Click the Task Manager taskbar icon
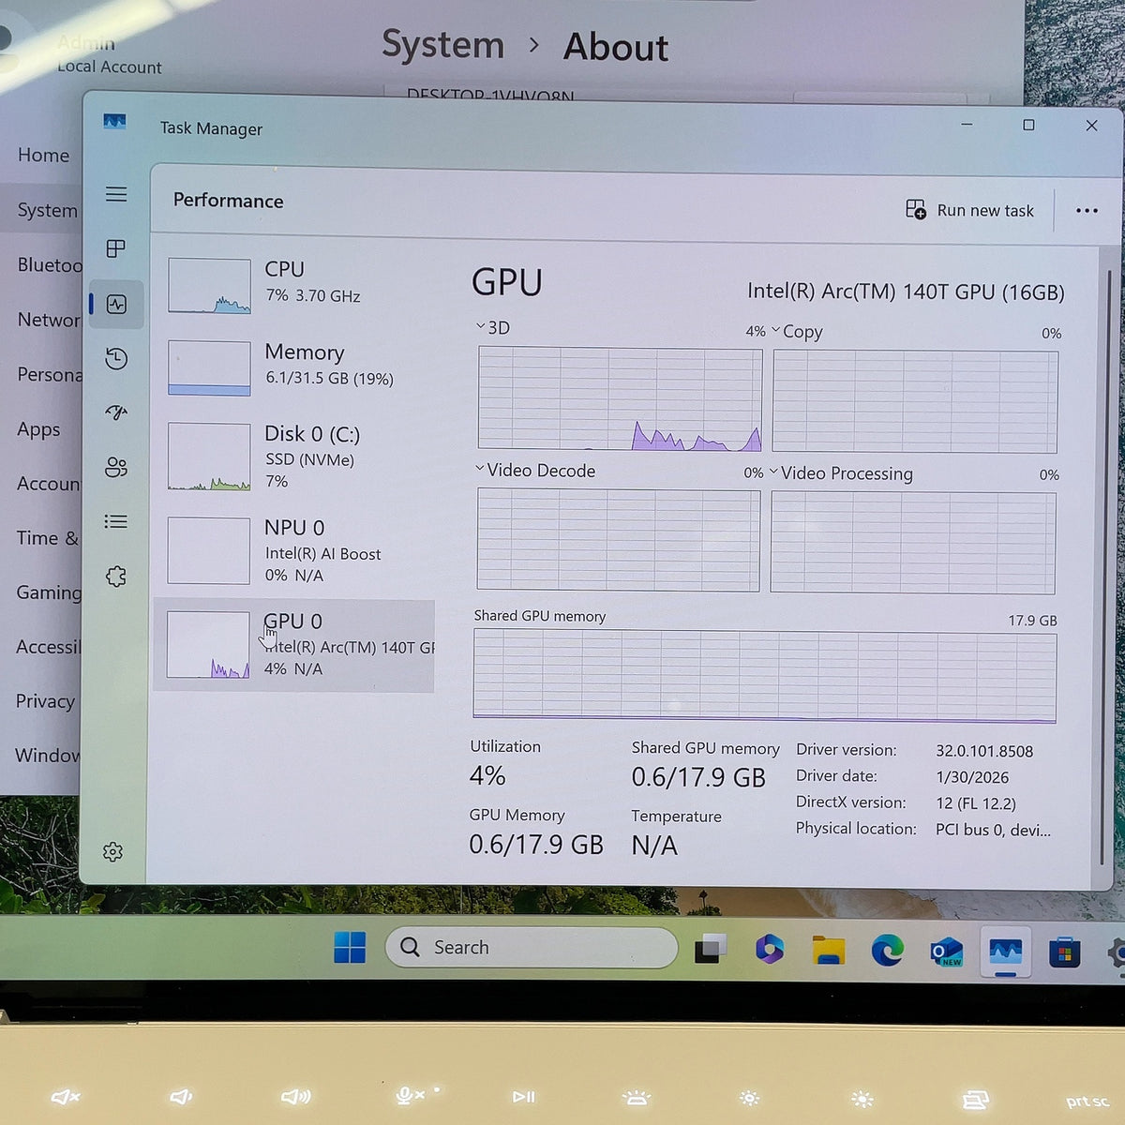Viewport: 1125px width, 1125px height. click(1006, 952)
